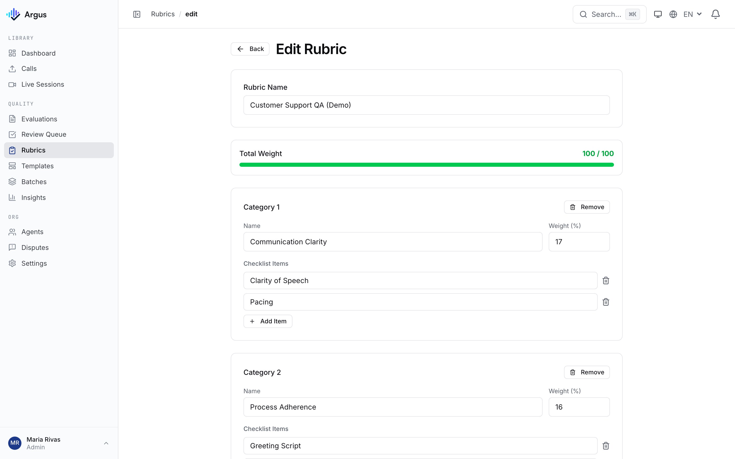735x459 pixels.
Task: Open Batches page
Action: coord(59,182)
